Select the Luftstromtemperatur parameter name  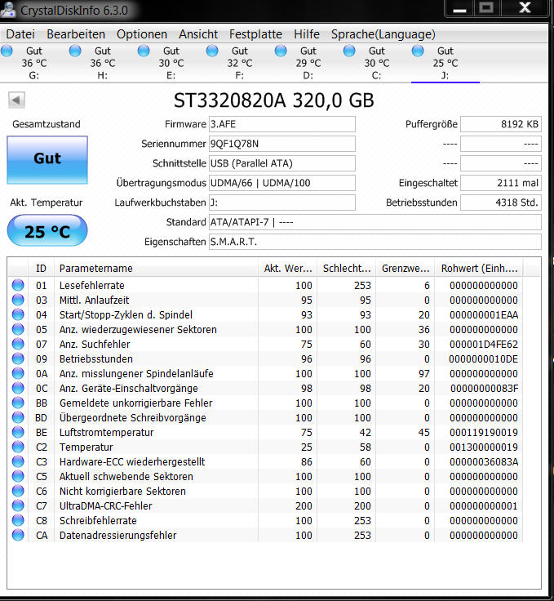pos(106,432)
